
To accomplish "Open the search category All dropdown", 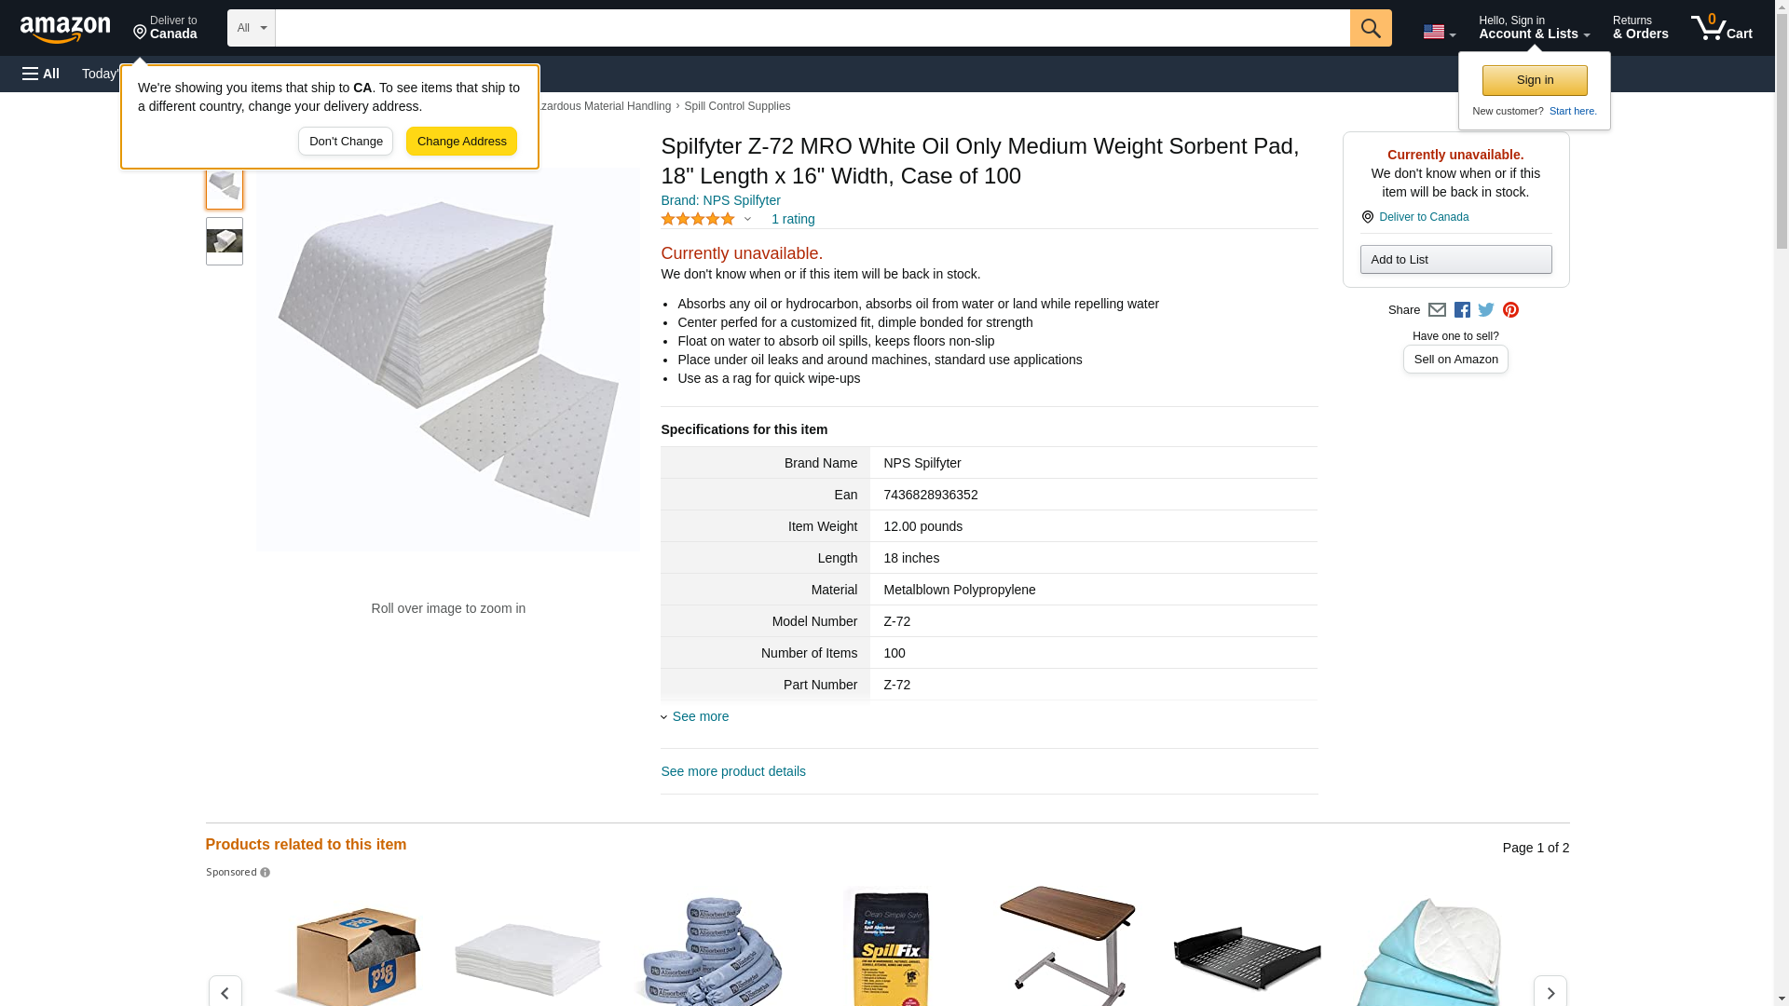I will point(252,28).
